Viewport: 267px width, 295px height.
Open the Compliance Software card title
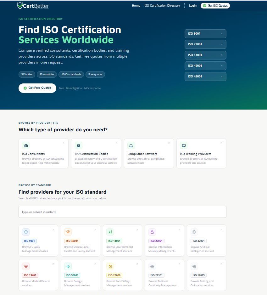142,154
